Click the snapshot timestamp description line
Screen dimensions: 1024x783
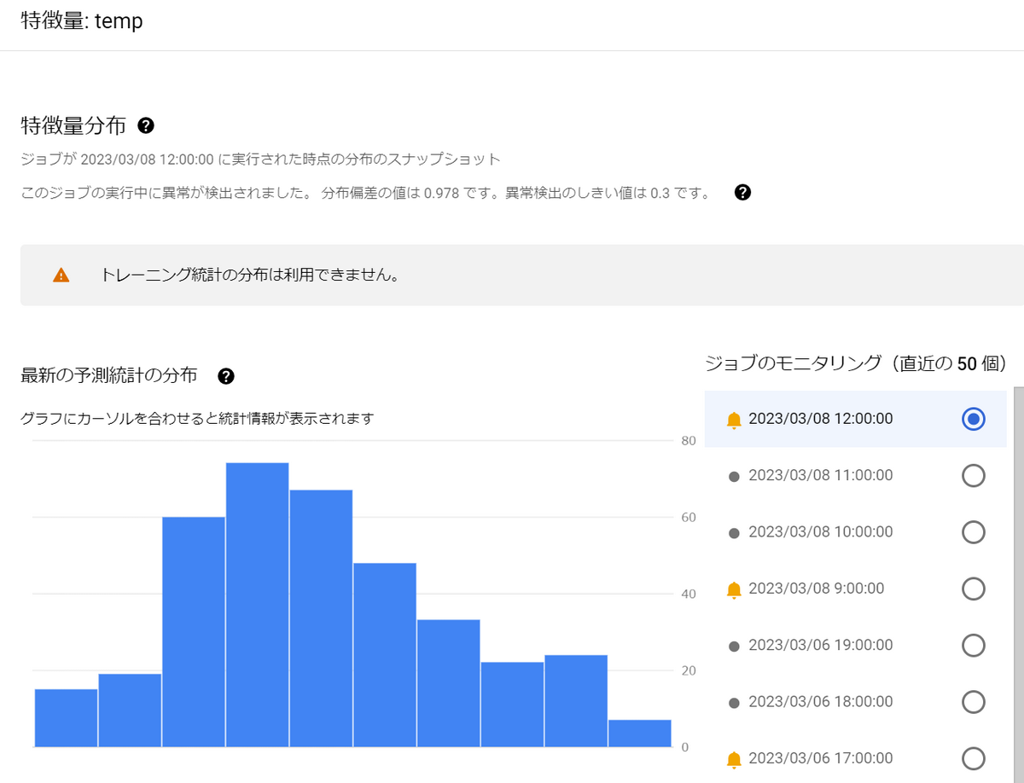click(260, 160)
